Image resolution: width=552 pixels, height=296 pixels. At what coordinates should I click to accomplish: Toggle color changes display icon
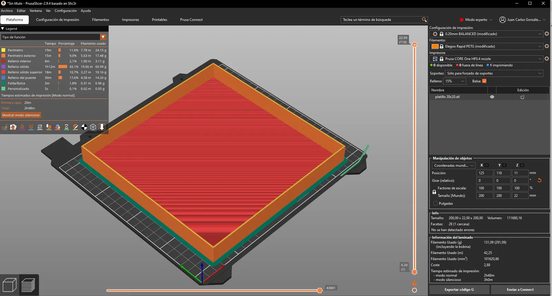click(58, 127)
